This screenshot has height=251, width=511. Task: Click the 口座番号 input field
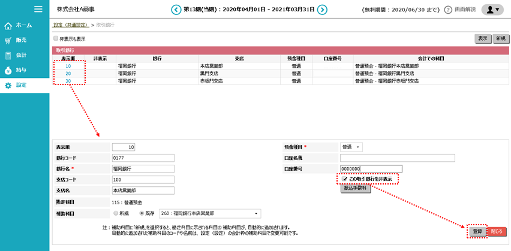click(371, 169)
